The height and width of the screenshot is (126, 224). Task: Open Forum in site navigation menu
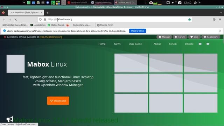[173, 44]
